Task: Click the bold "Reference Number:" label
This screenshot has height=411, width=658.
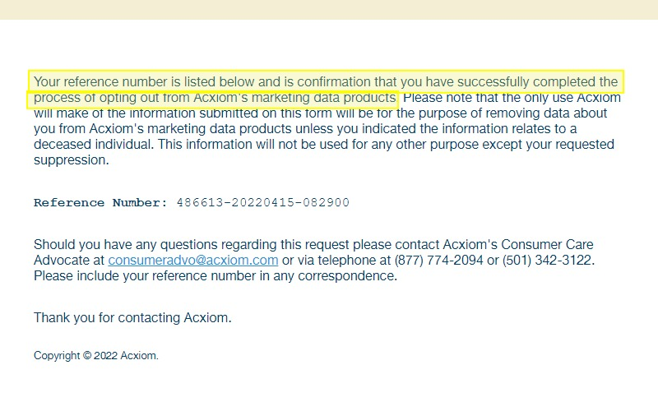Action: (x=100, y=202)
